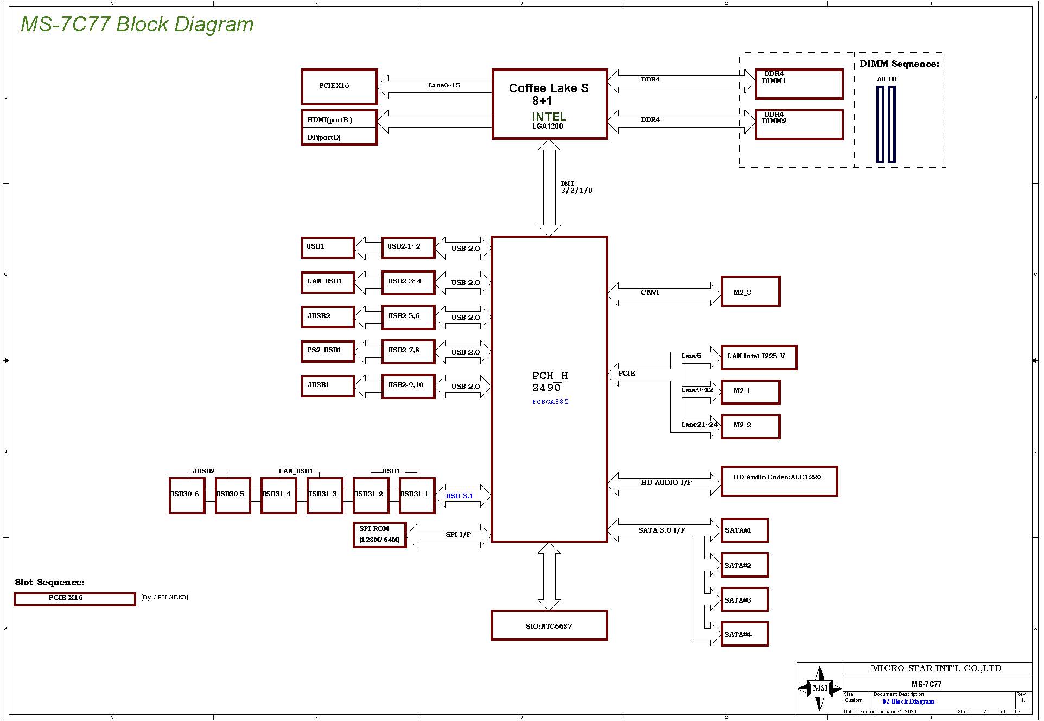The width and height of the screenshot is (1044, 721).
Task: Click the "DMI 3/2/1/0" label
Action: (576, 187)
